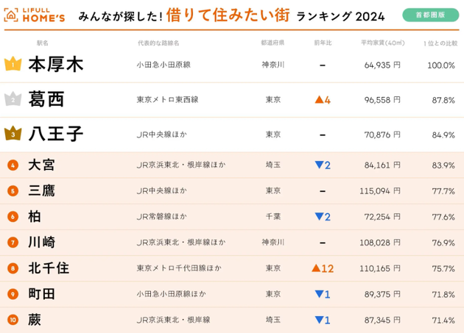
Task: Click the green 首都圏版 pill button
Action: pos(431,15)
